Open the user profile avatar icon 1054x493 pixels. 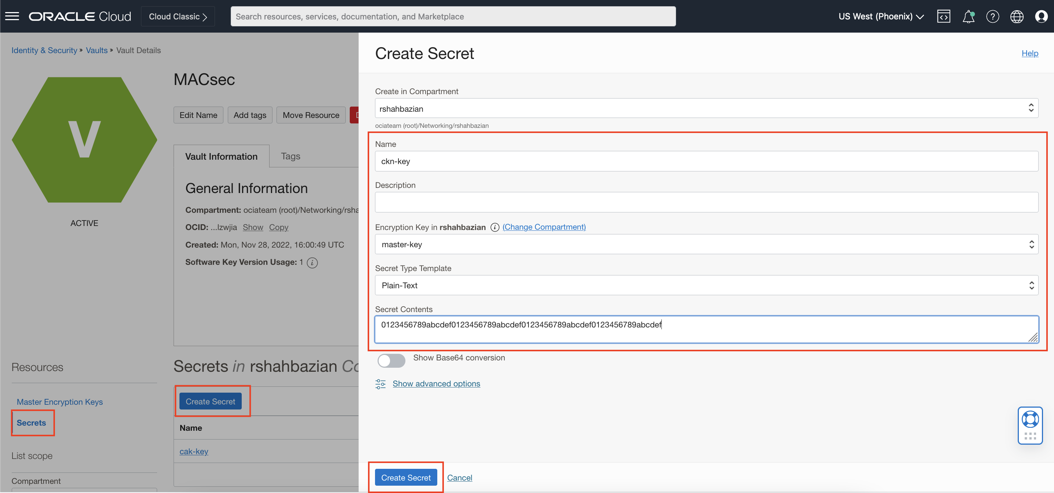[x=1041, y=16]
